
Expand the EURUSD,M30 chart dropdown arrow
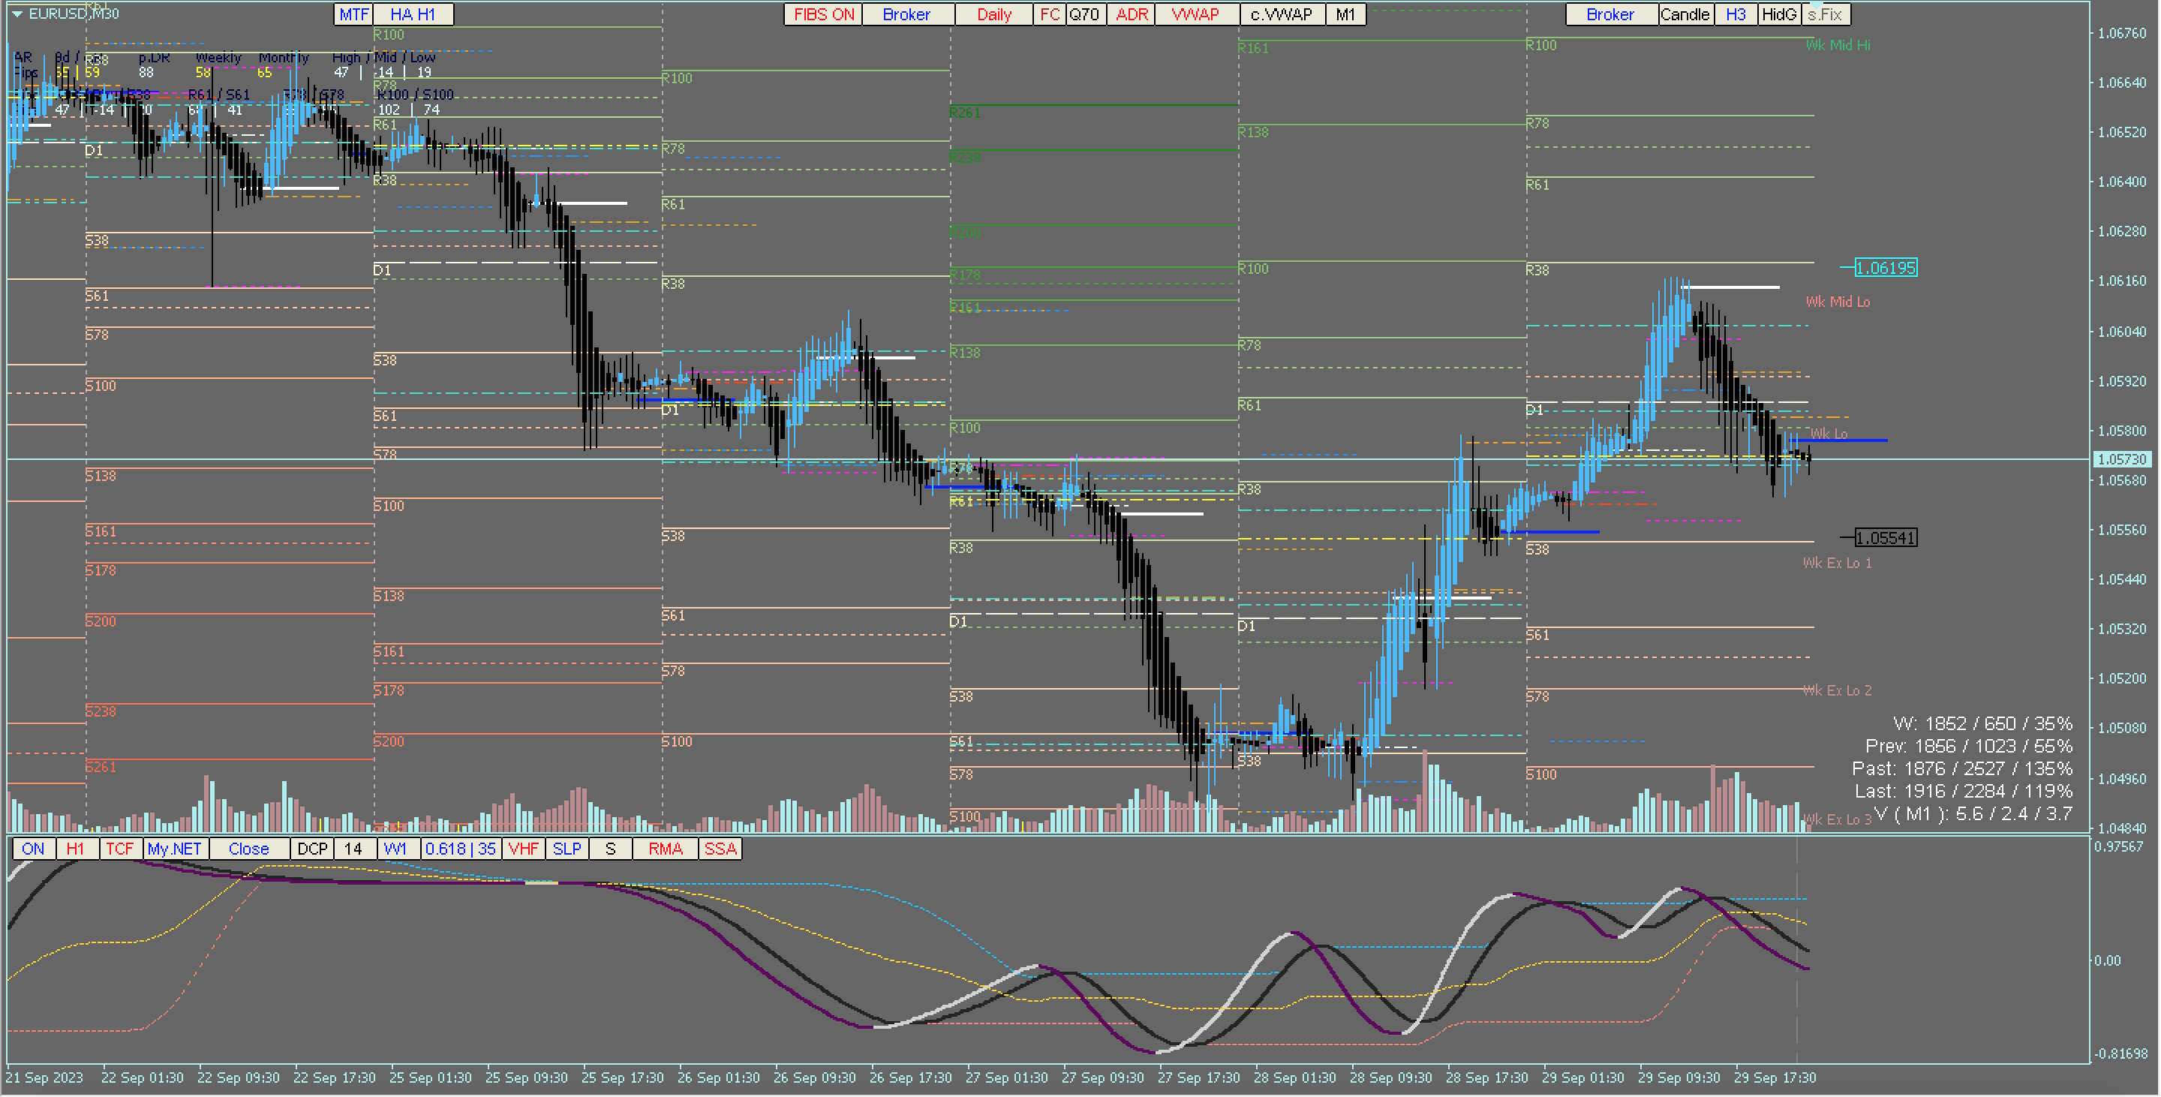pos(17,14)
